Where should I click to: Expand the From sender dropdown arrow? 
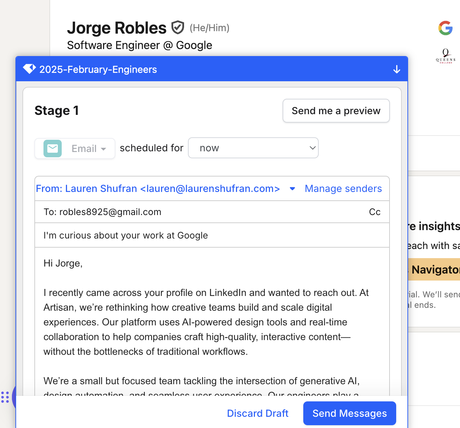[292, 189]
